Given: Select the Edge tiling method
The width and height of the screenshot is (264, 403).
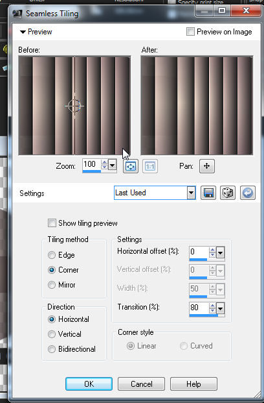Looking at the screenshot, I should 52,255.
